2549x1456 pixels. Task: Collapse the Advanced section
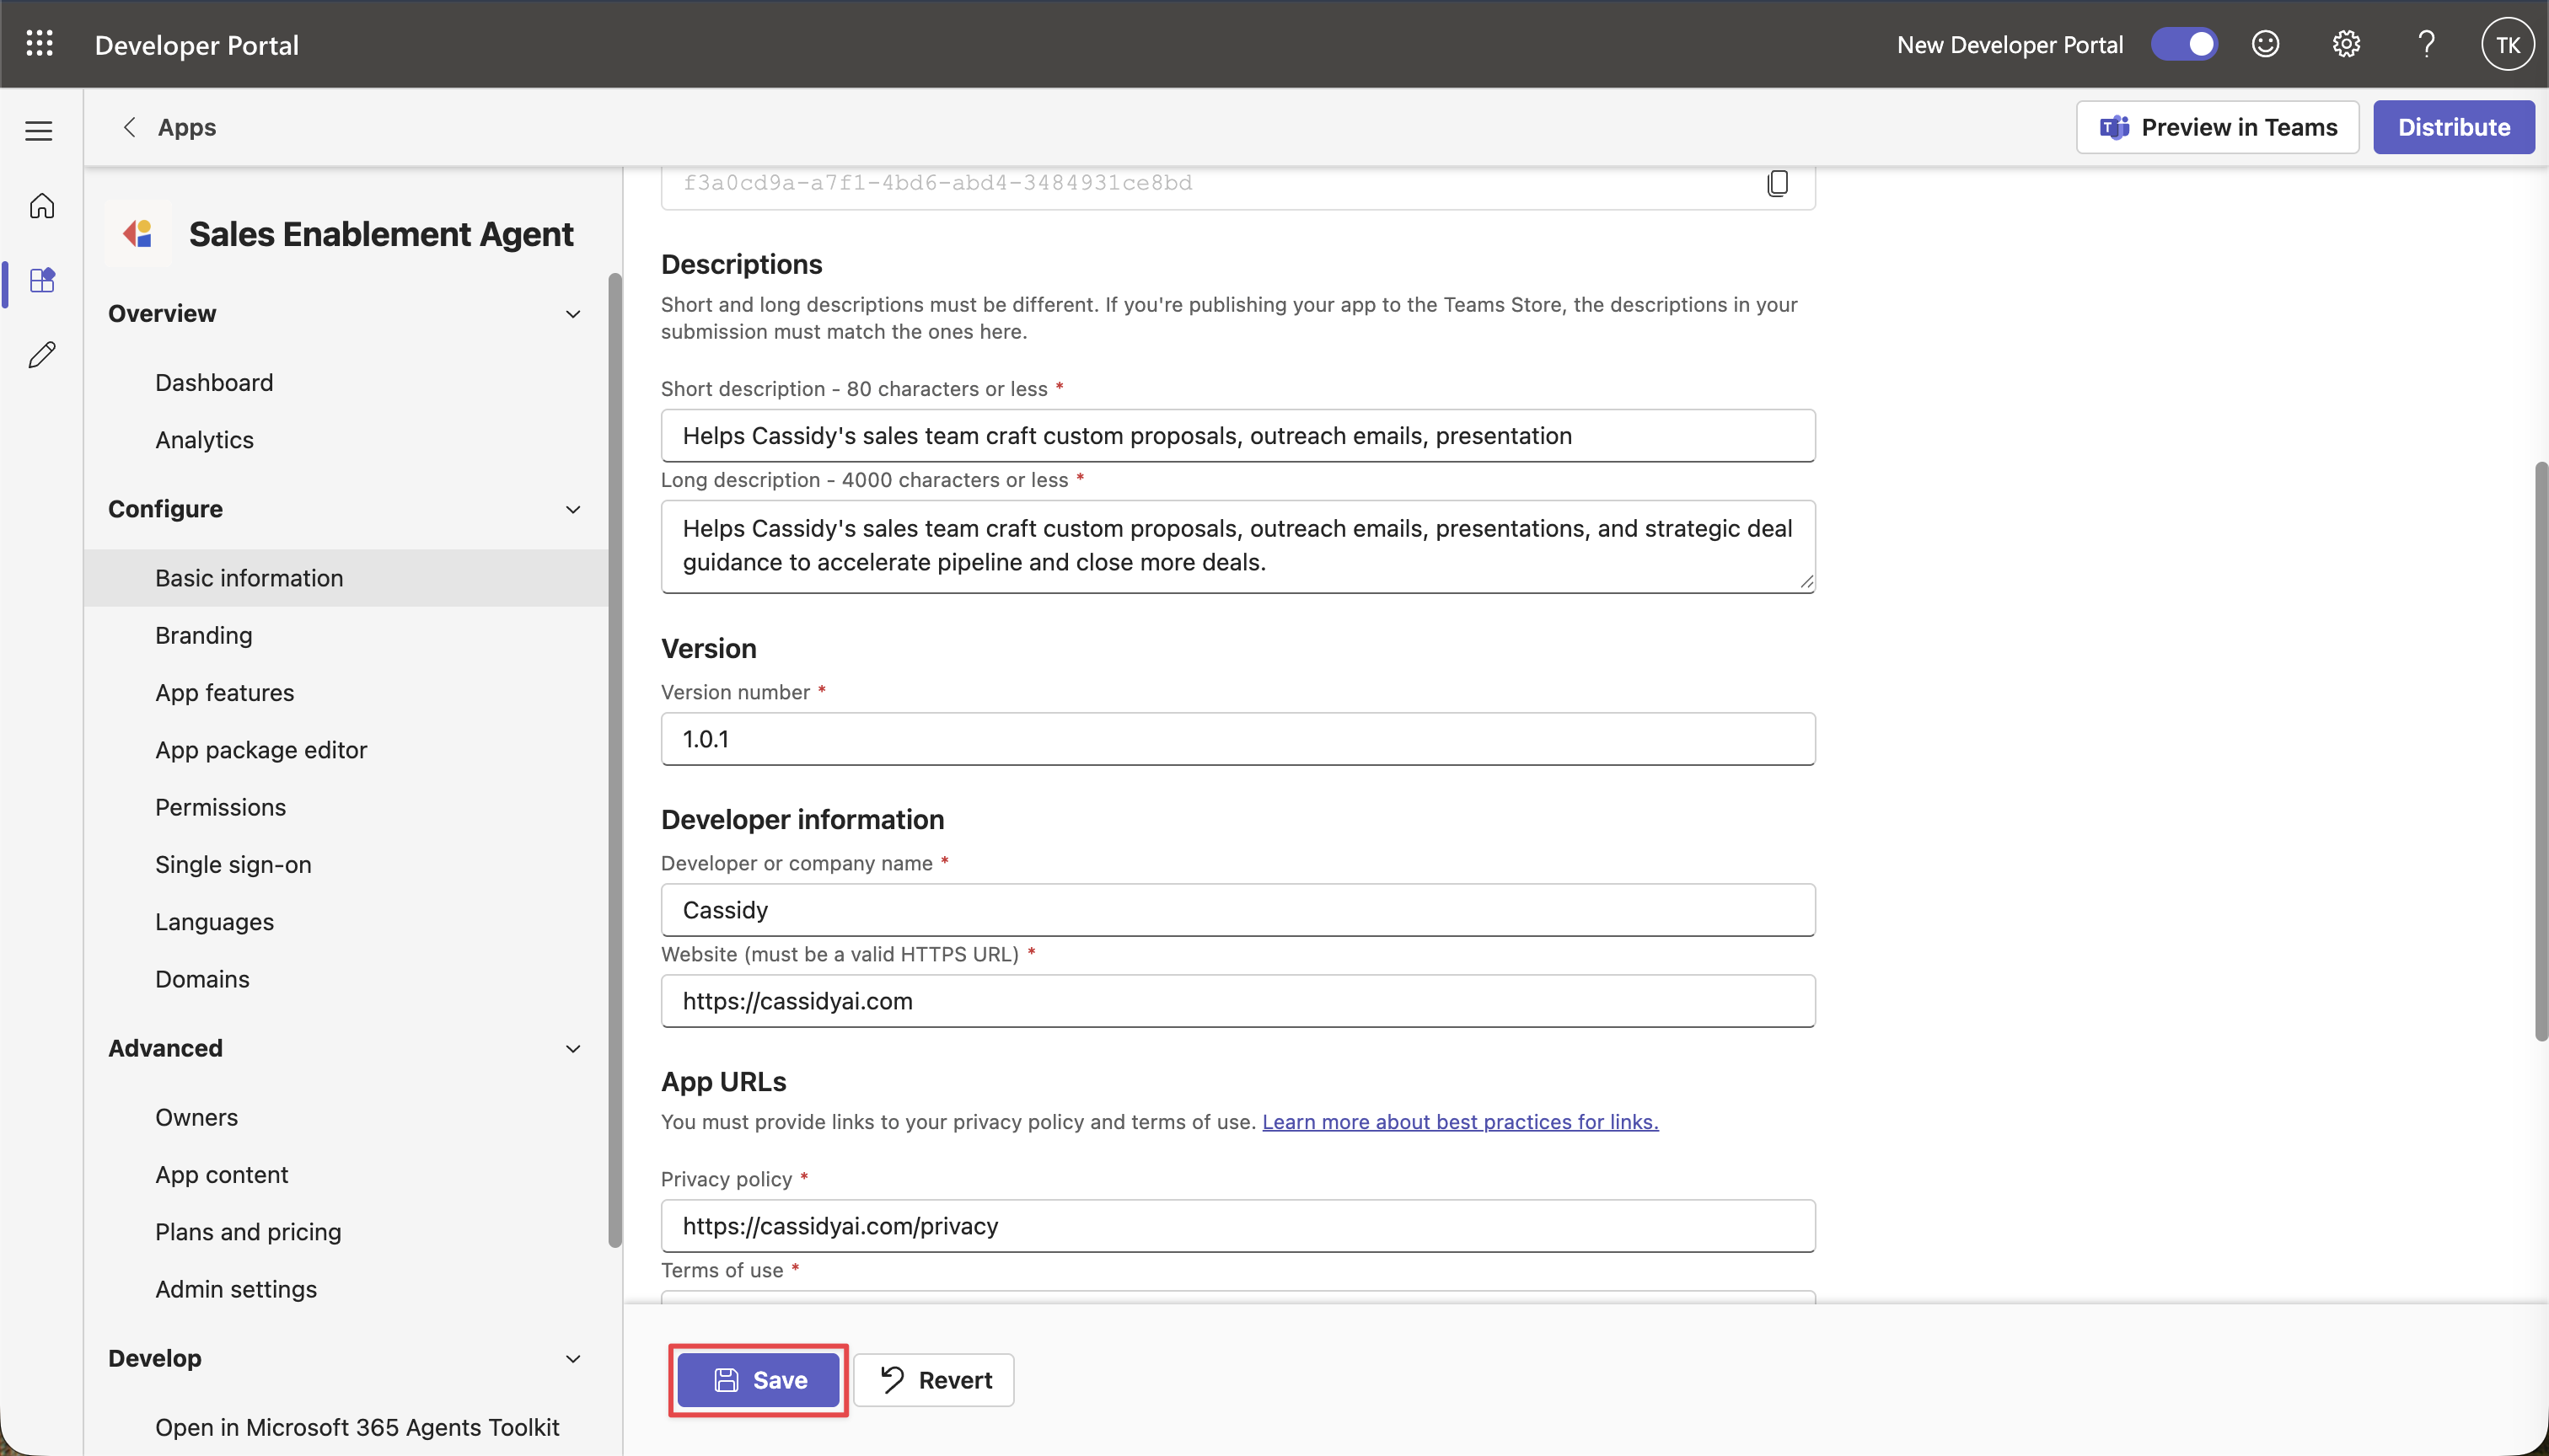coord(573,1048)
